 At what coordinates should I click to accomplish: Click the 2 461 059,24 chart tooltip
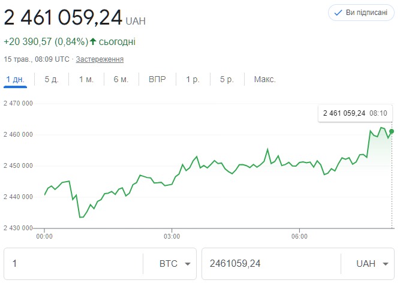pyautogui.click(x=354, y=113)
